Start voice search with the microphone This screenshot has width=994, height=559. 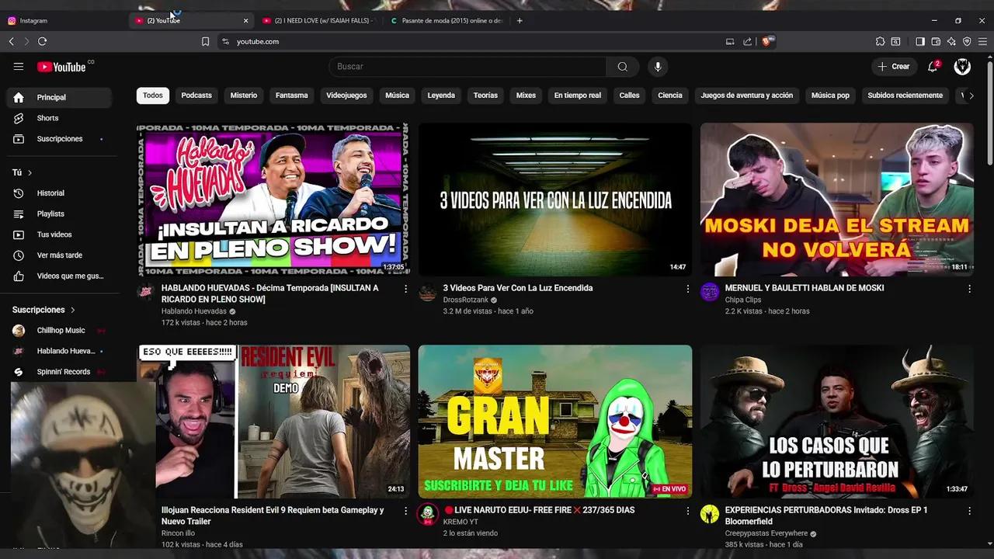click(x=658, y=67)
